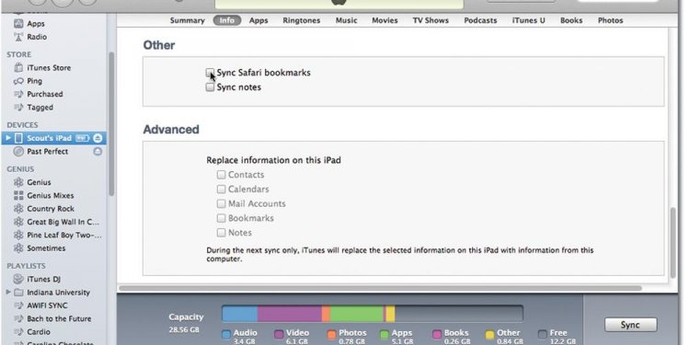Open Bach to the Future playlist icon
The height and width of the screenshot is (345, 690).
[18, 318]
